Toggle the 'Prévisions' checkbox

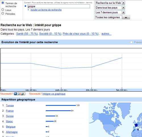(x=131, y=42)
